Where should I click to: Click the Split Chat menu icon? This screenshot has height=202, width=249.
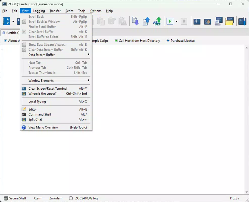[24, 119]
